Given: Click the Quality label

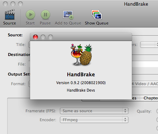Looking at the screenshot, I should coord(144,111).
